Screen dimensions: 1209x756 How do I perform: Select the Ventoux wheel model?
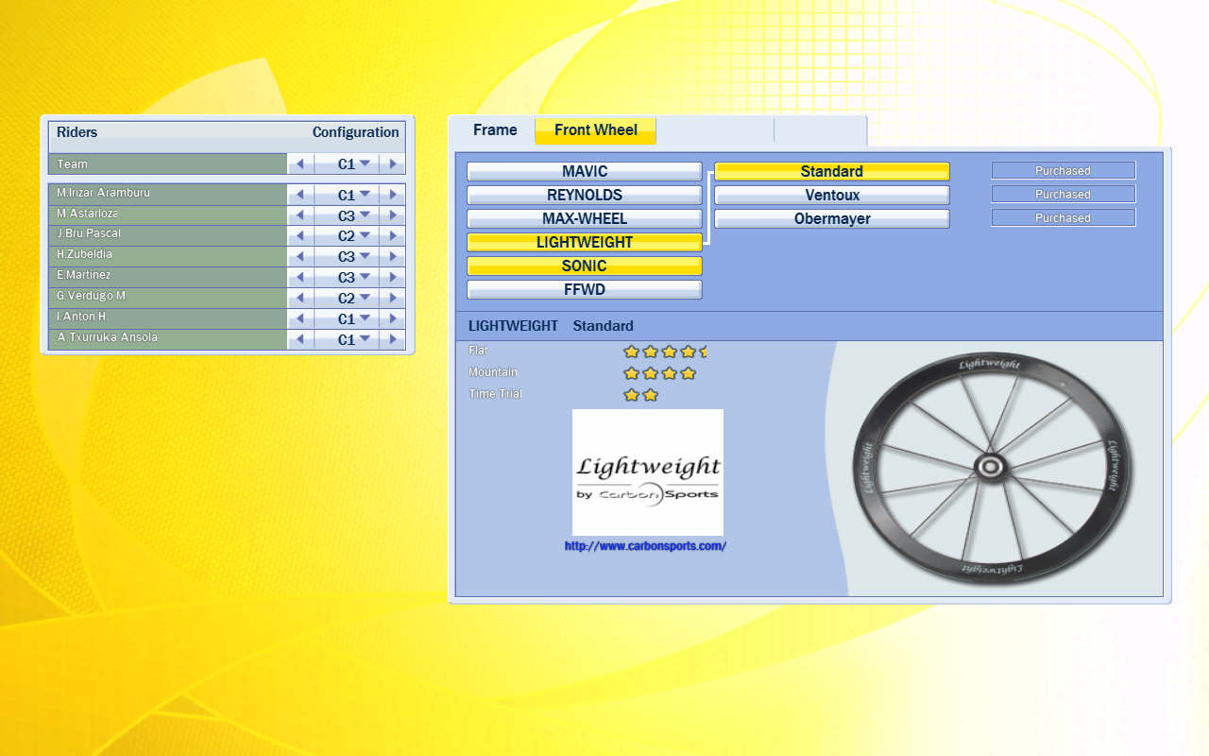[x=831, y=195]
